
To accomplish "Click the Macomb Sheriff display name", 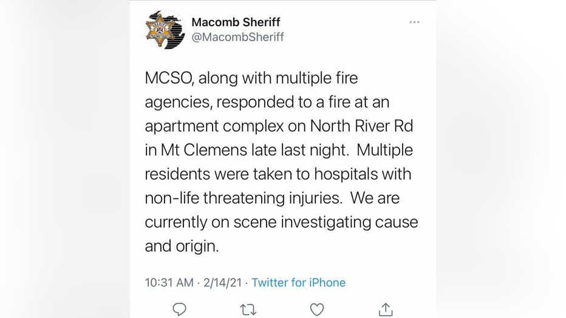I will click(x=236, y=22).
